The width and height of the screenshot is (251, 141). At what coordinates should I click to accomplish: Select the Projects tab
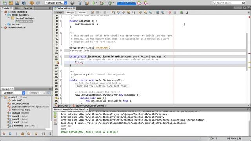point(5,8)
